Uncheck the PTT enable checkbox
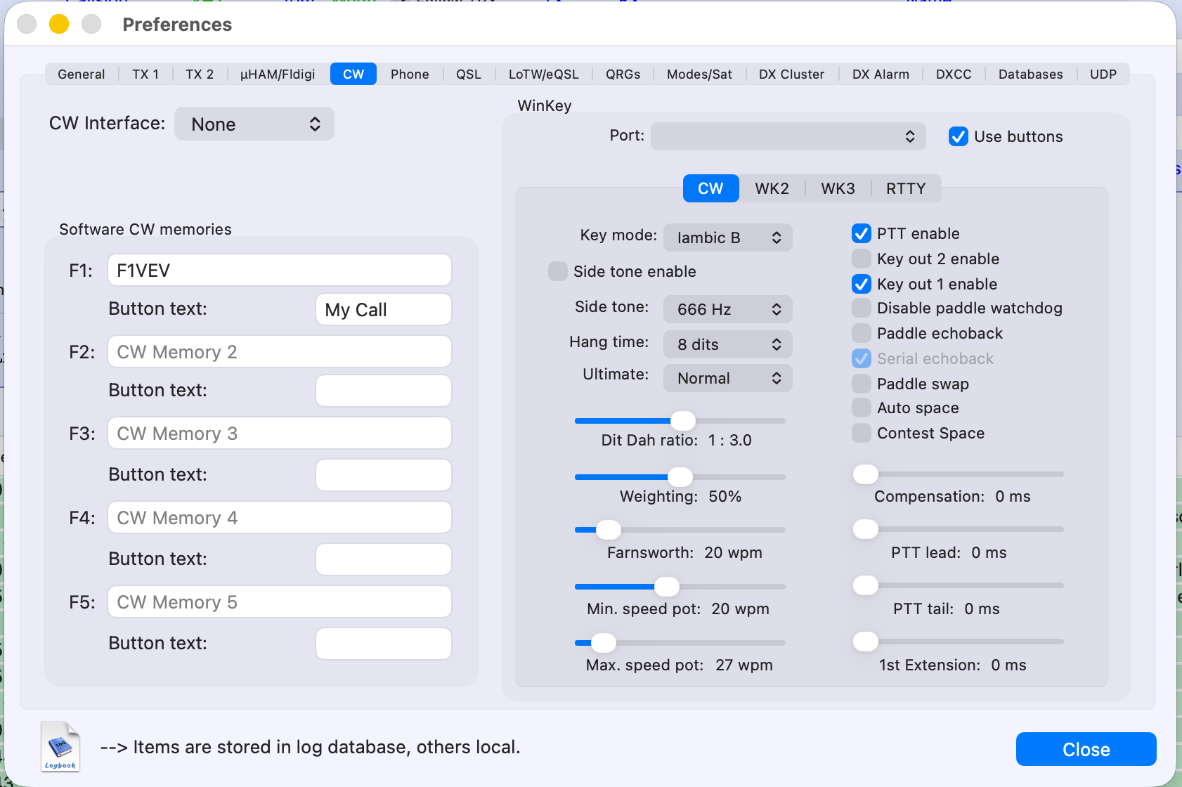The width and height of the screenshot is (1182, 787). pyautogui.click(x=862, y=233)
